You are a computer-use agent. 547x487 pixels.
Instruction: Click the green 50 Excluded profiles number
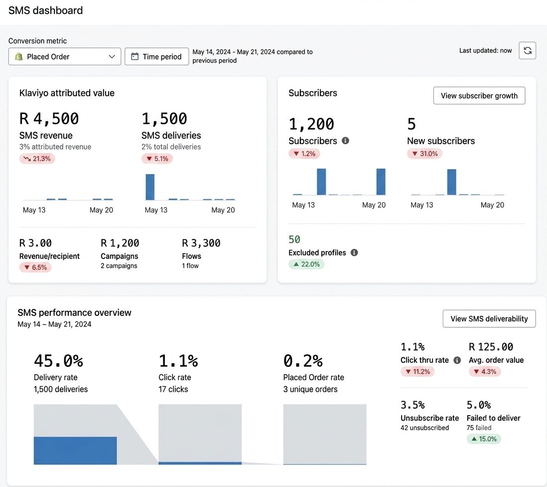coord(294,240)
